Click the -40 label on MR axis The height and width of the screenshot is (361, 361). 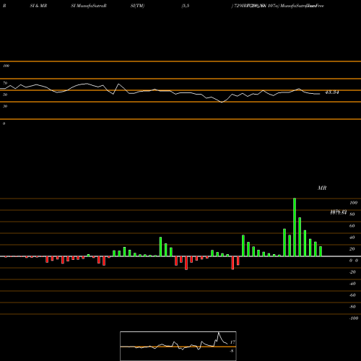(352, 284)
